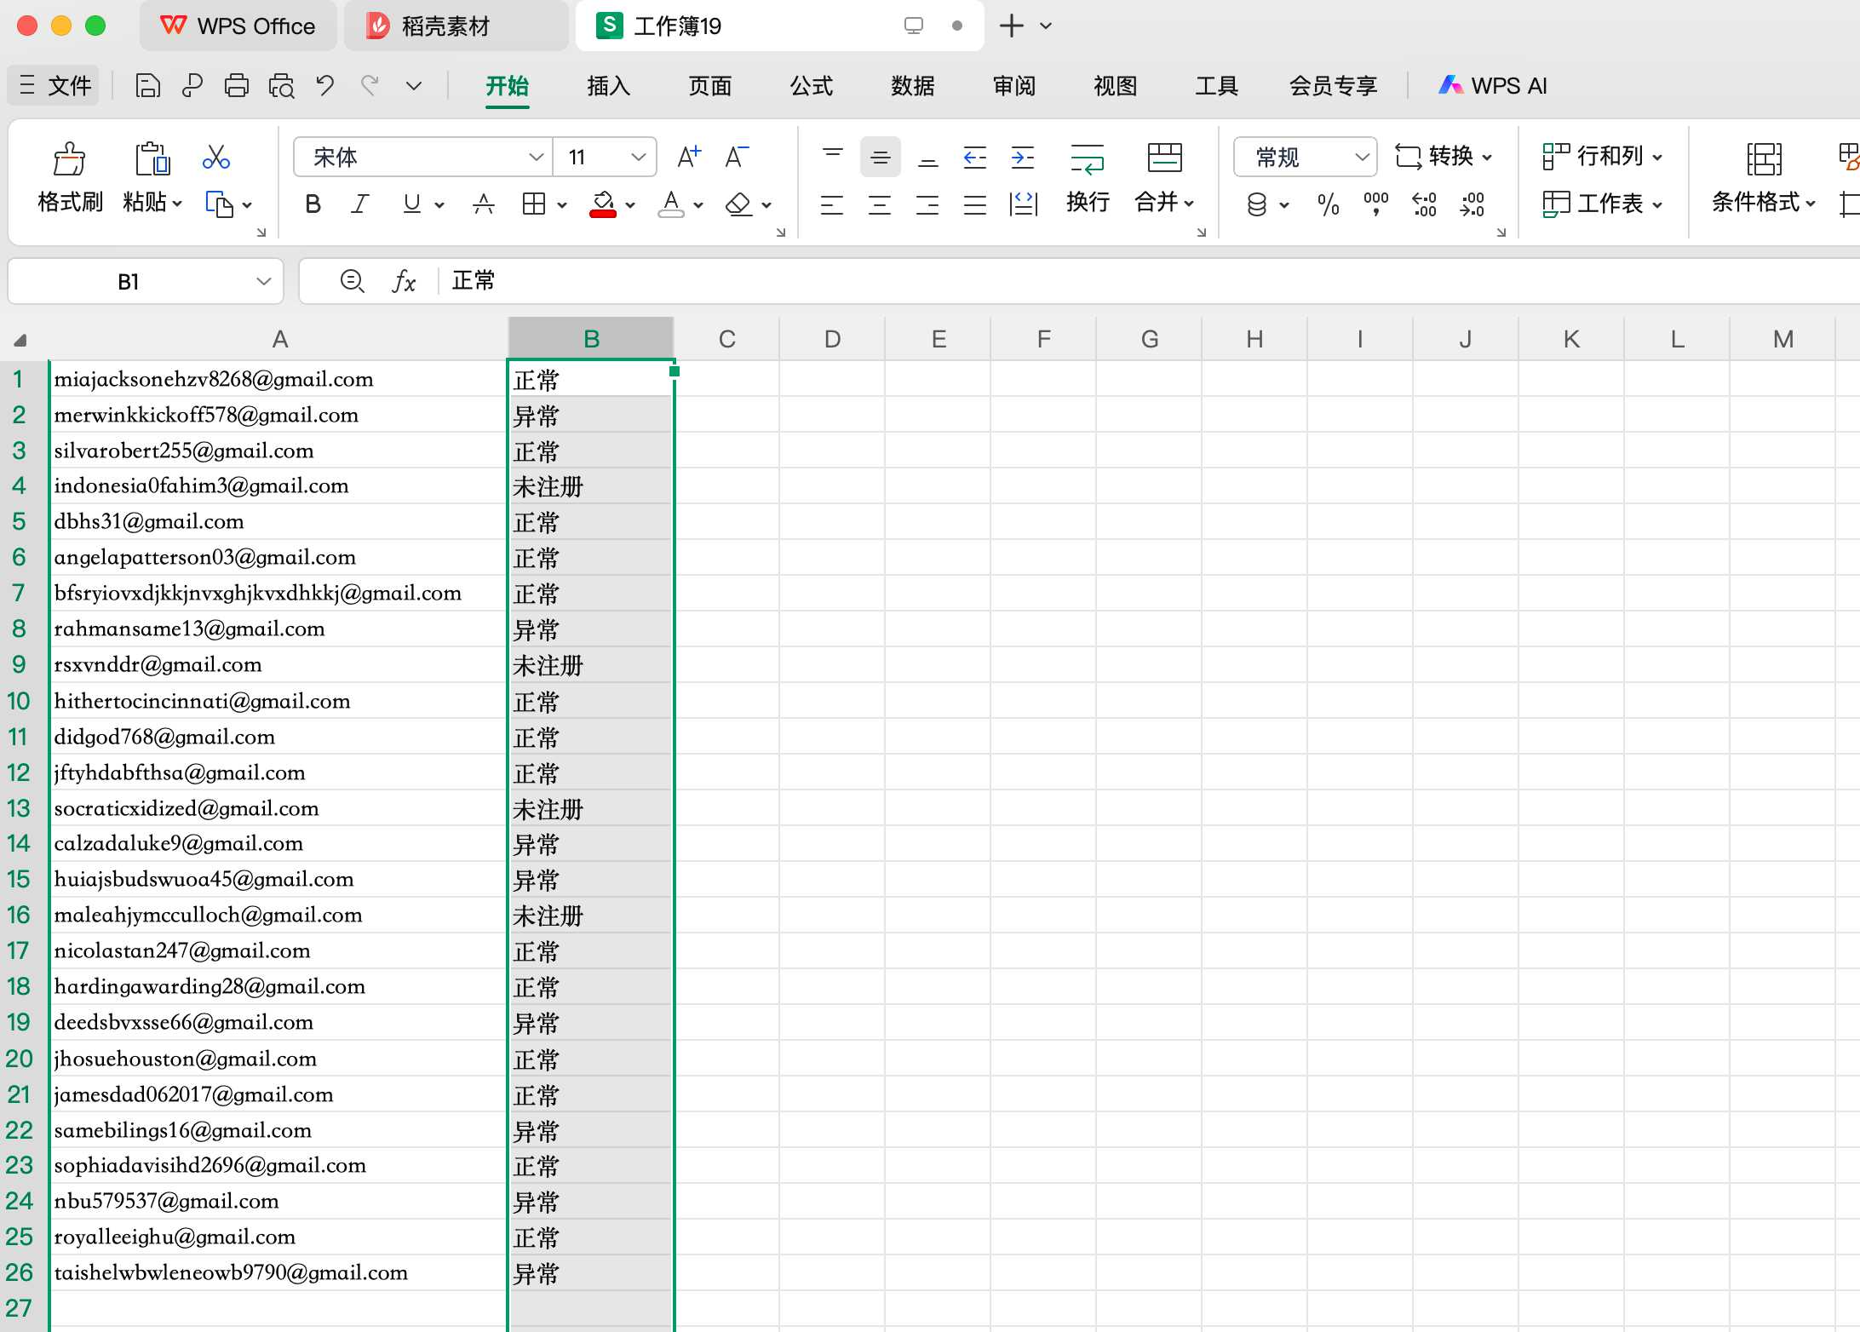The height and width of the screenshot is (1332, 1860).
Task: Open the 工作表 dropdown
Action: point(1602,204)
